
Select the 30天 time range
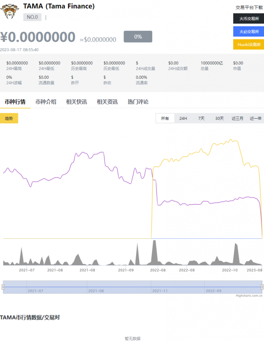[x=219, y=118]
